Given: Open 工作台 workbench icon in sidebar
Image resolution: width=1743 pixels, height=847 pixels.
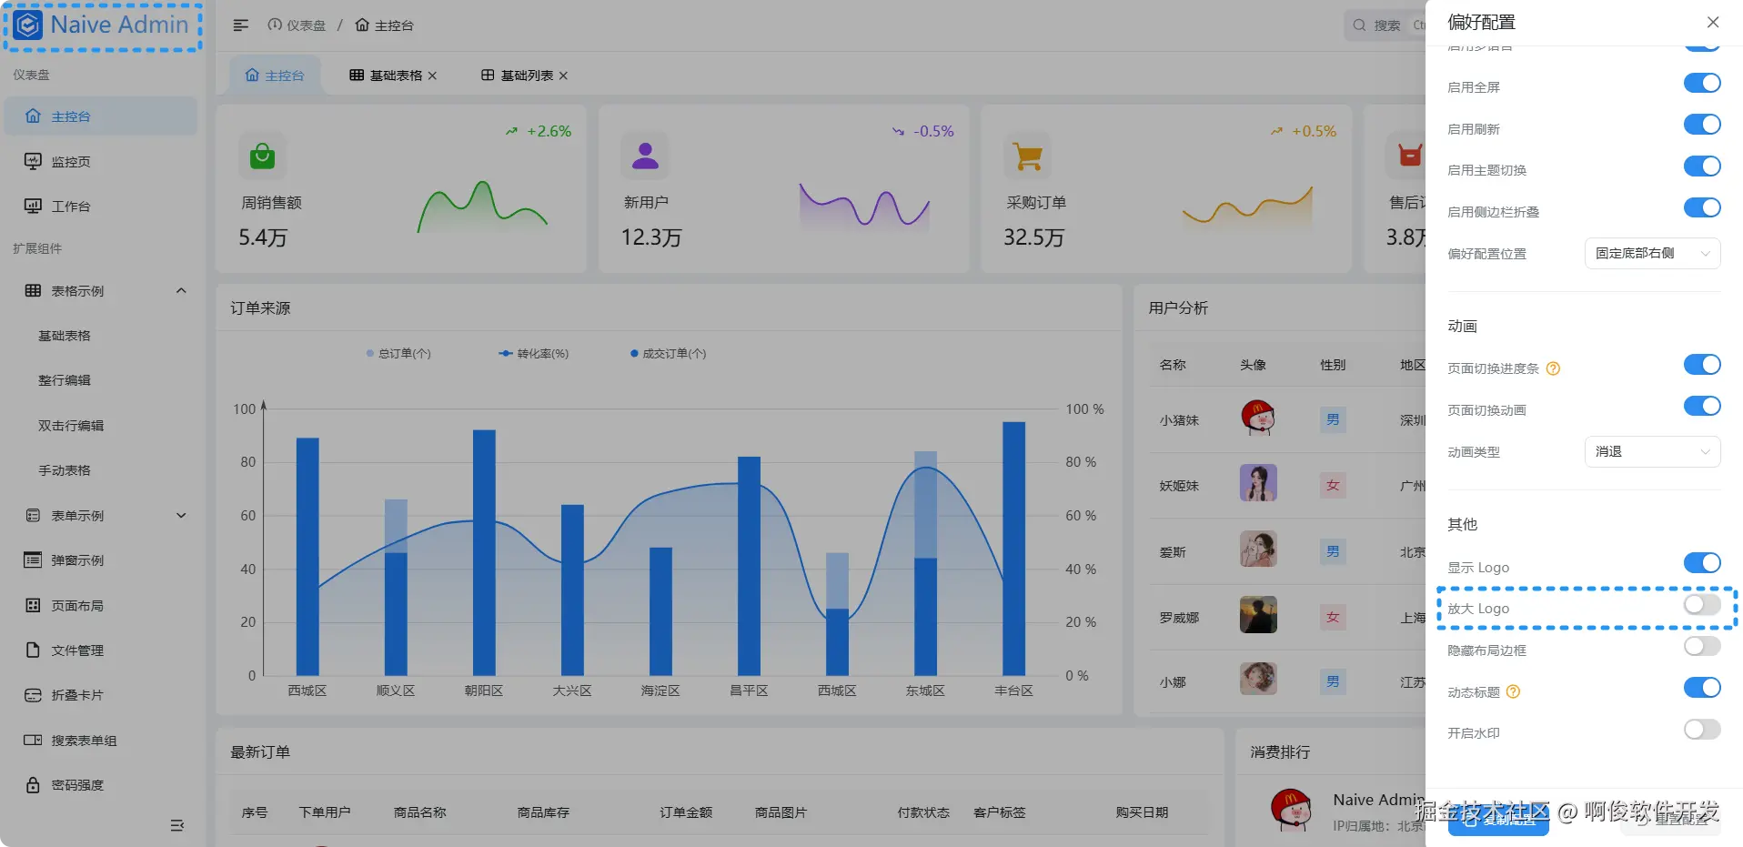Looking at the screenshot, I should 33,207.
